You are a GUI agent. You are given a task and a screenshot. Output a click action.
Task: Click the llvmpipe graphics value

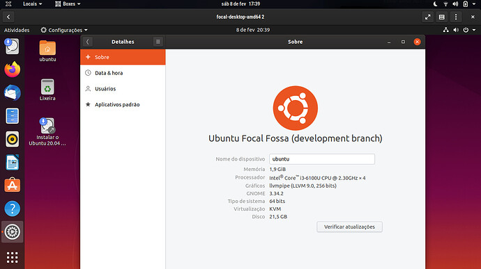303,186
